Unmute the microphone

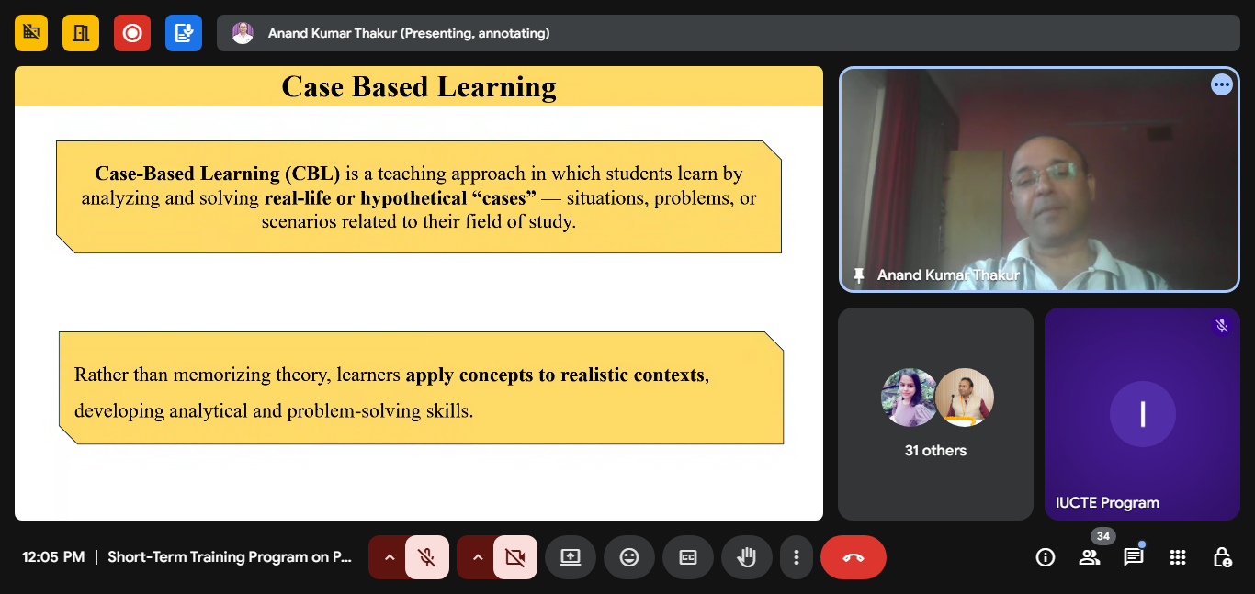tap(426, 557)
